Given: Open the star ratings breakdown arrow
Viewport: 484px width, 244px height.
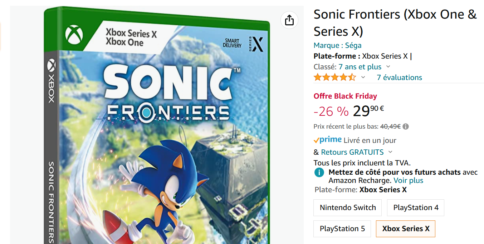Looking at the screenshot, I should (x=363, y=77).
